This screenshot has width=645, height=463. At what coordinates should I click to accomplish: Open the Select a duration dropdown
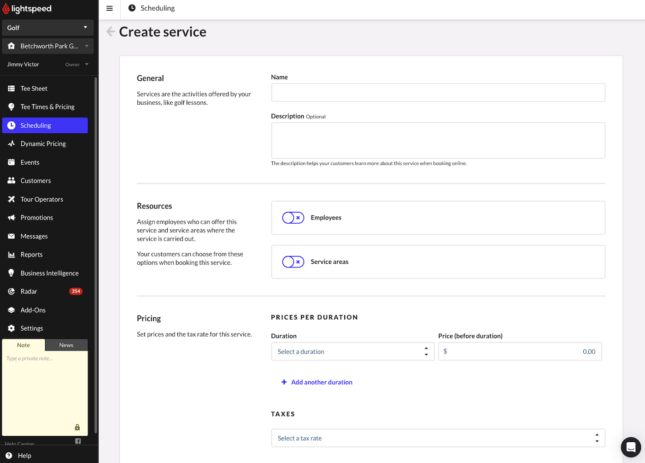point(352,351)
